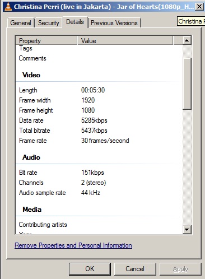Select the 5285kbps data rate value
The image size is (205, 279).
click(x=94, y=120)
